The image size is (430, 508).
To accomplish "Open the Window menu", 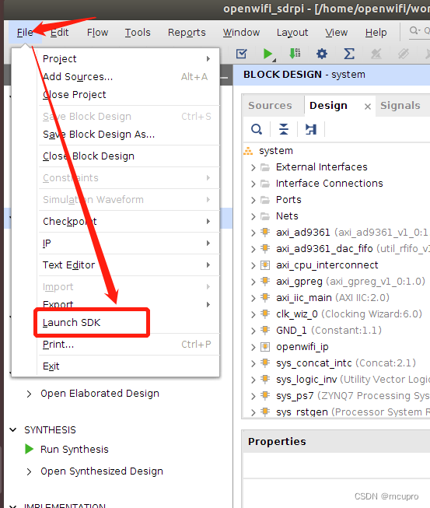I will [241, 33].
